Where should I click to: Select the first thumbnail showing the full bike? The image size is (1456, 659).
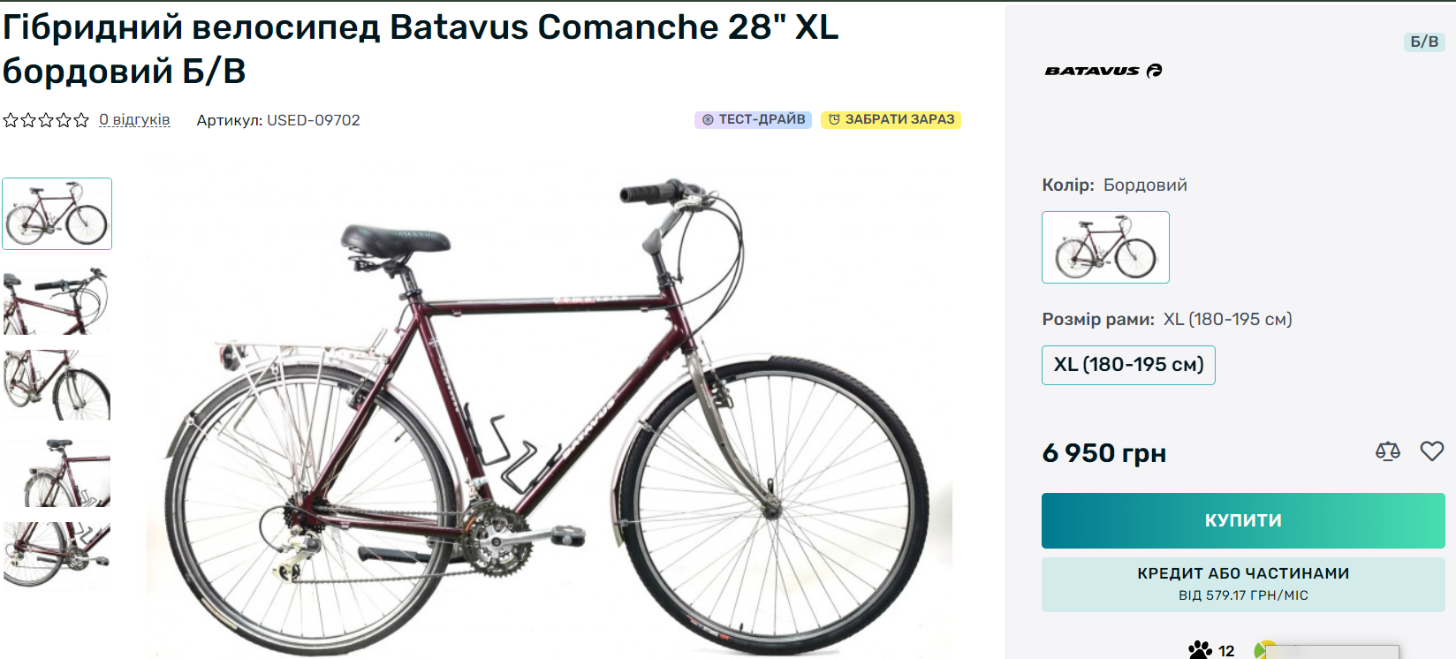57,214
